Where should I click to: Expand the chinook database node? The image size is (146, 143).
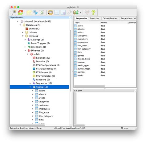[x=23, y=32]
